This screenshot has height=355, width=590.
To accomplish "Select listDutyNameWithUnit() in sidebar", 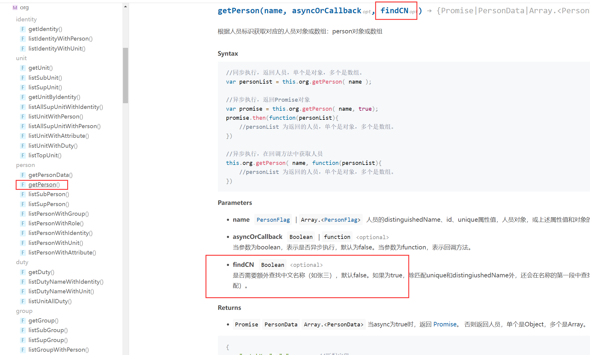I will click(x=61, y=292).
